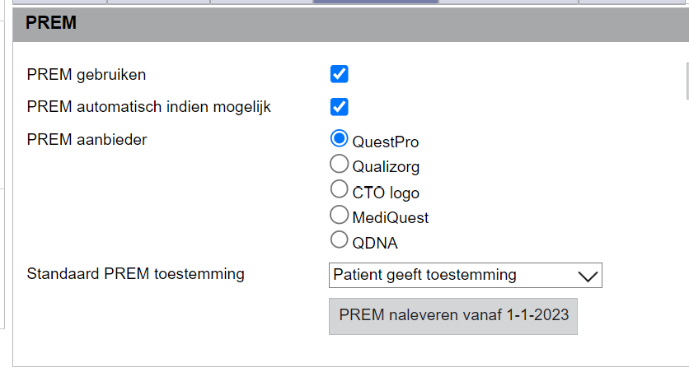This screenshot has width=689, height=372.
Task: Click the chevron arrow of toestemming dropdown
Action: pyautogui.click(x=588, y=276)
